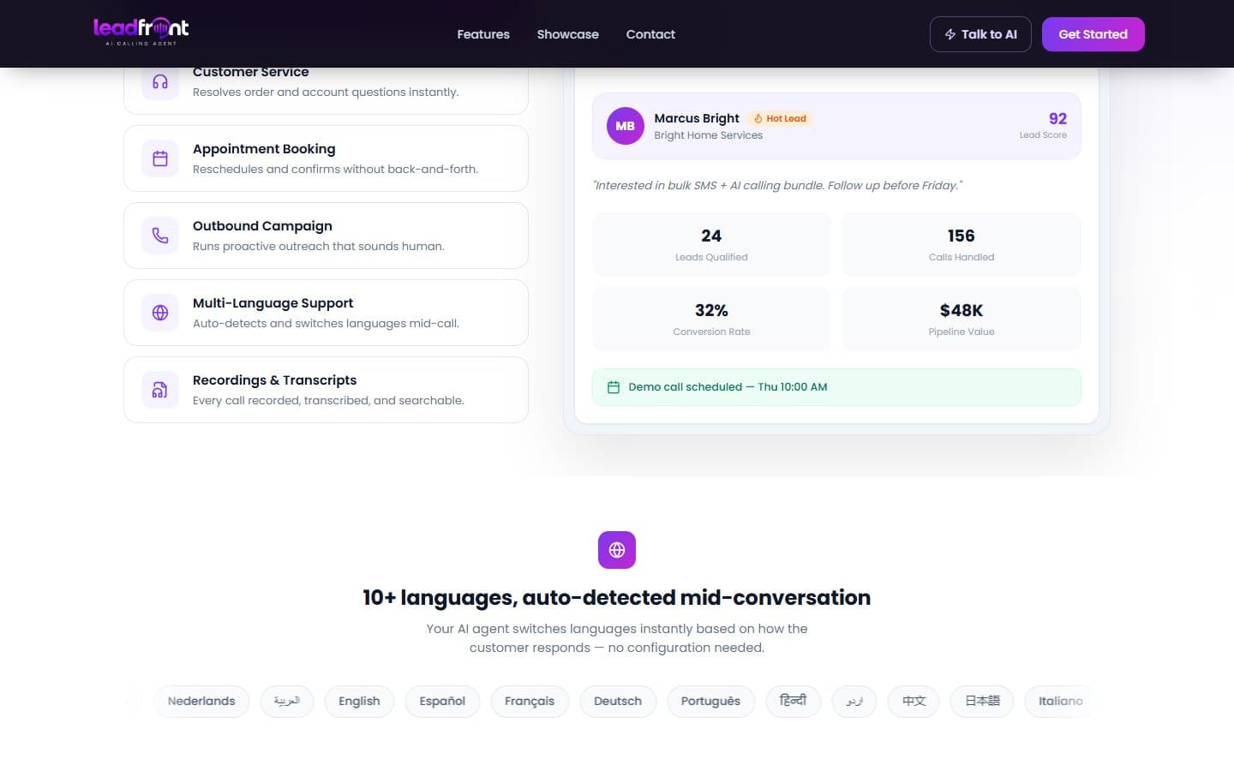Select the Multi-Language Support card
The height and width of the screenshot is (771, 1234).
tap(326, 313)
